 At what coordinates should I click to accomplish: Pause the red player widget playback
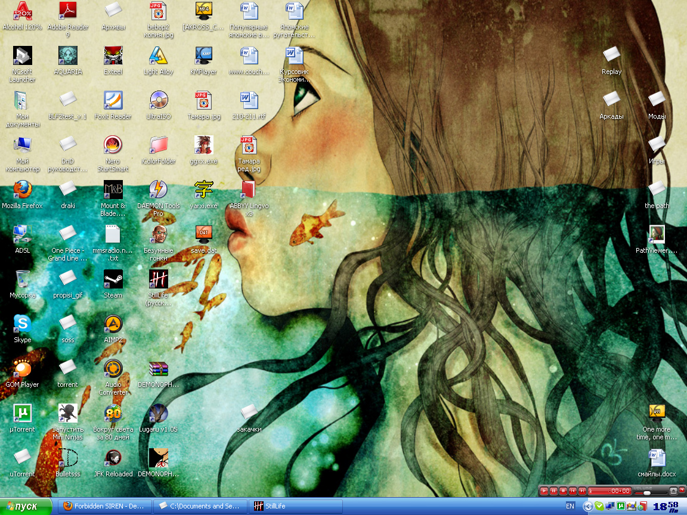(x=553, y=491)
